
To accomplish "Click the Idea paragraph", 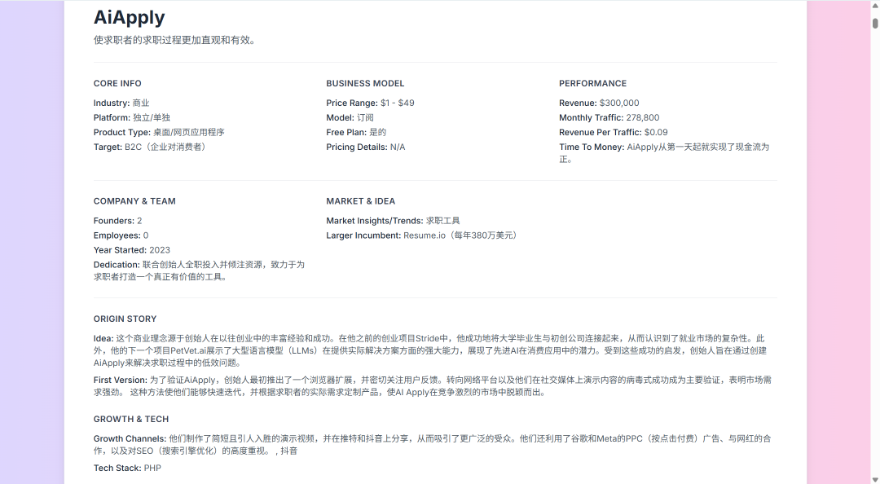I will pos(430,350).
